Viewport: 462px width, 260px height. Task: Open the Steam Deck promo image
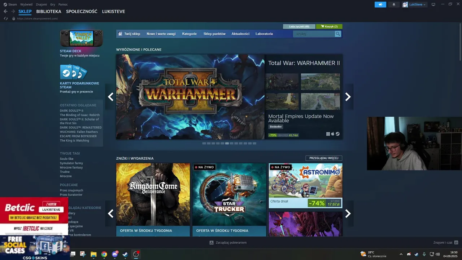[81, 38]
